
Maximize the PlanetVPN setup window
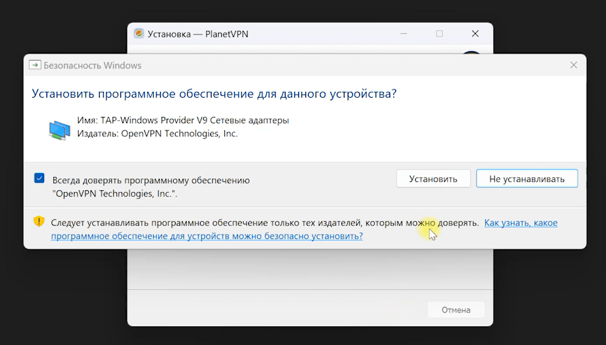[439, 34]
